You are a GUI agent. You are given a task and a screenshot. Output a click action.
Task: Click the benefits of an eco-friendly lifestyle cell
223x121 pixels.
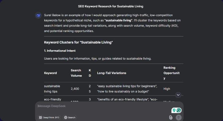coord(127,99)
